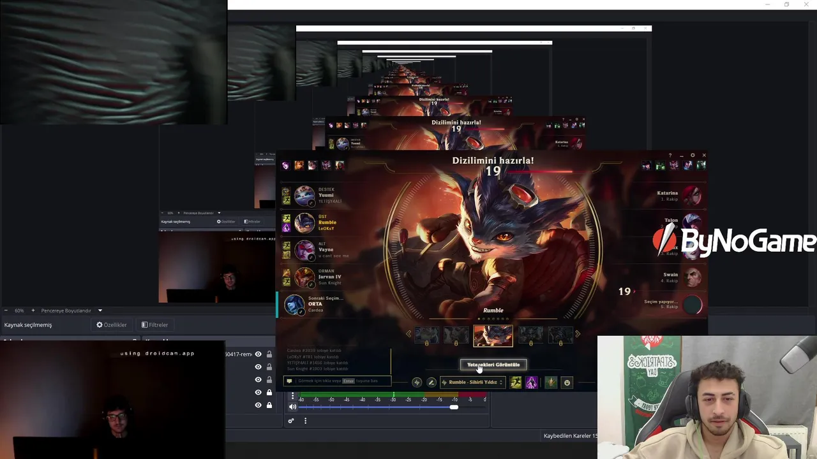
Task: Mute the audio channel with the speaker icon
Action: pos(292,407)
